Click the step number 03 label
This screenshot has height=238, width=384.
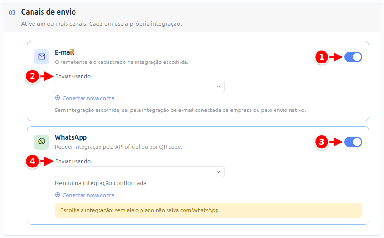(x=12, y=12)
